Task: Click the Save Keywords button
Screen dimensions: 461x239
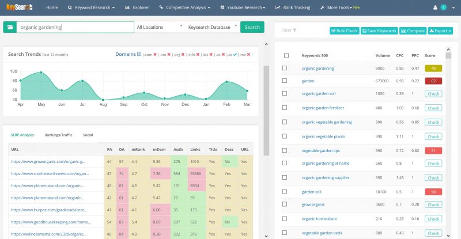Action: click(379, 31)
